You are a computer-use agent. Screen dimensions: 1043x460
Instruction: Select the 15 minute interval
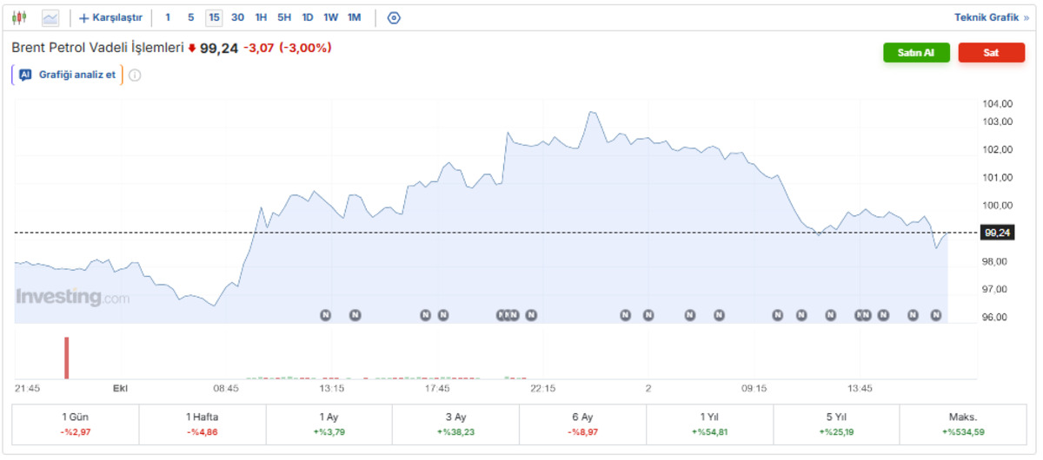214,17
